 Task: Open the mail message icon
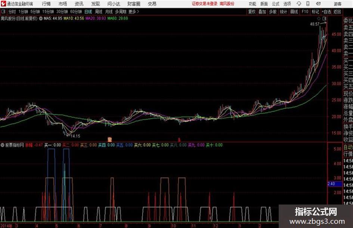[x=318, y=4]
